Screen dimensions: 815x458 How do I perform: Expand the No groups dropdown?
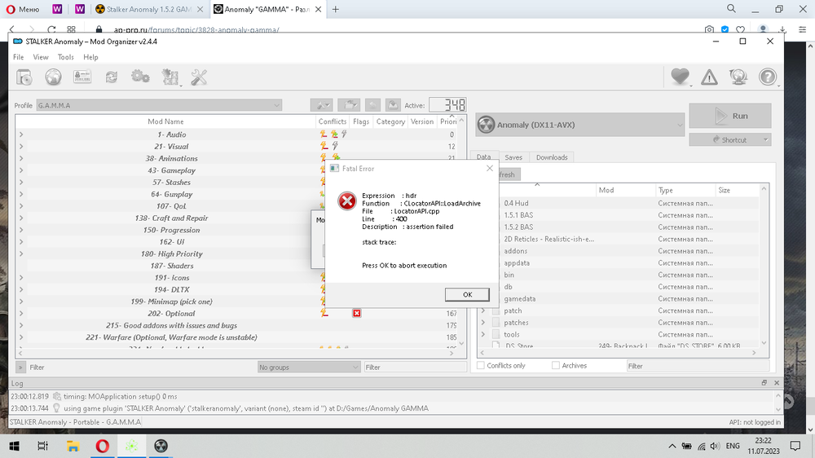pyautogui.click(x=308, y=368)
